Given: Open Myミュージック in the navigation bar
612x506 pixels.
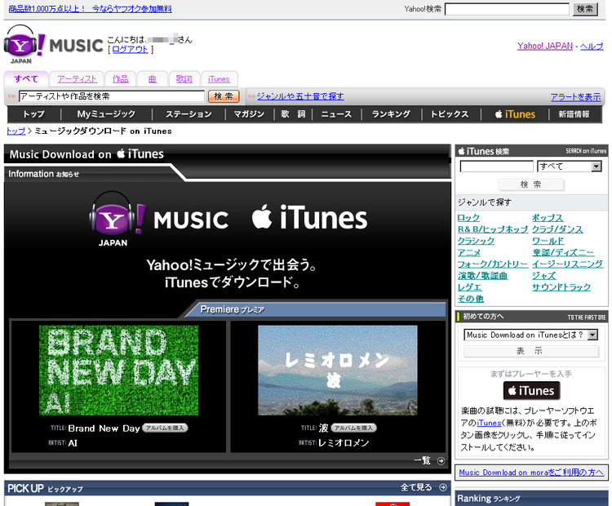Looking at the screenshot, I should click(x=106, y=114).
